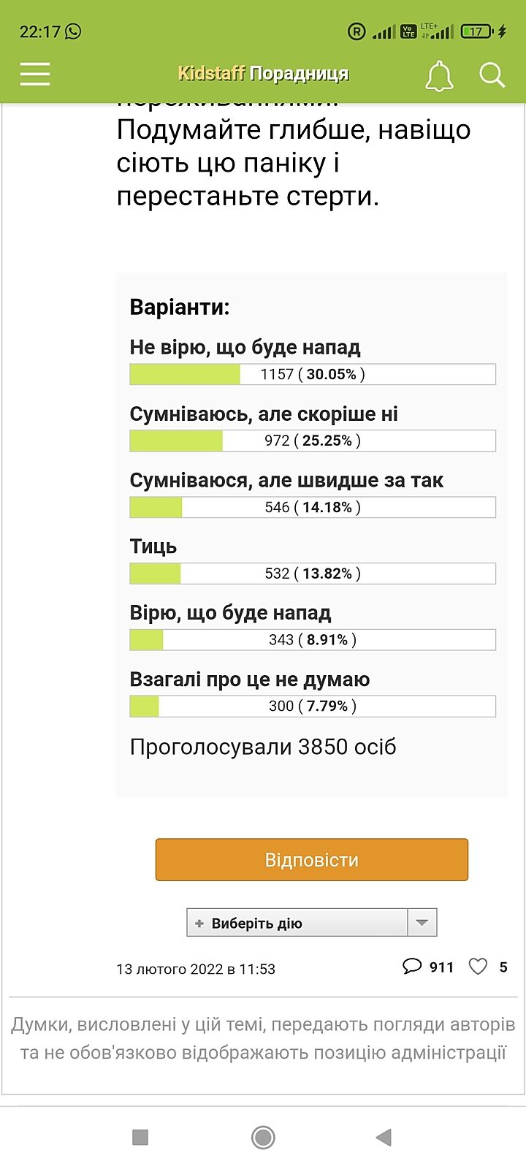
Task: Like the post with heart icon
Action: 478,967
